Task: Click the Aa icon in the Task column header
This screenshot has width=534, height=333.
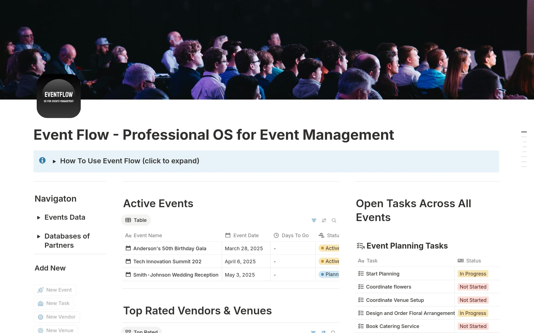Action: (361, 261)
